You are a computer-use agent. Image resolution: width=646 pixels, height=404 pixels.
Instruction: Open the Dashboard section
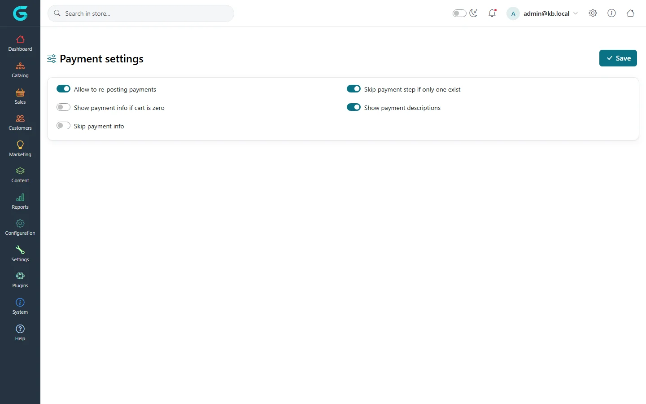(20, 44)
